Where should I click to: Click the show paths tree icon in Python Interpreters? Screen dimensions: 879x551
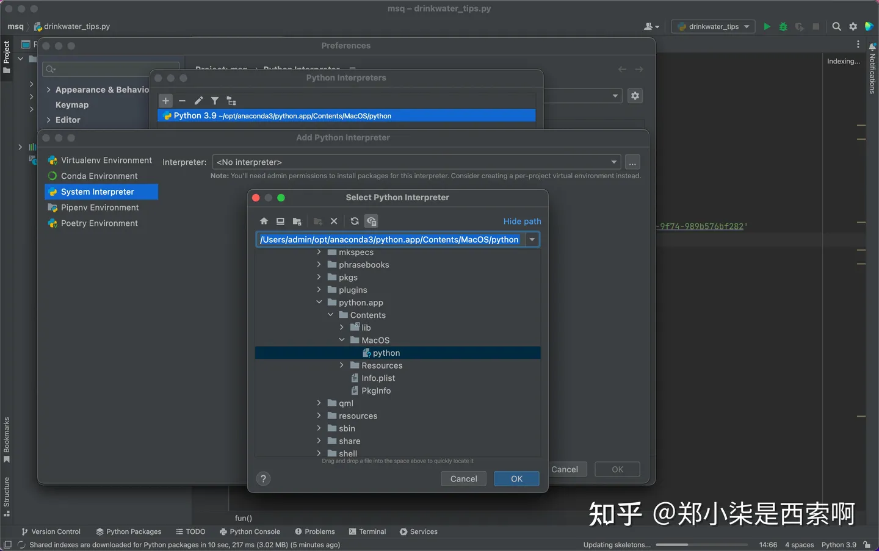[231, 101]
